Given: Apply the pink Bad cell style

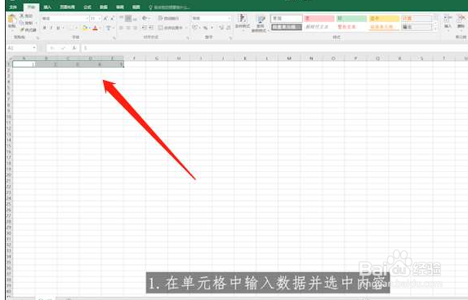Looking at the screenshot, I should (319, 19).
